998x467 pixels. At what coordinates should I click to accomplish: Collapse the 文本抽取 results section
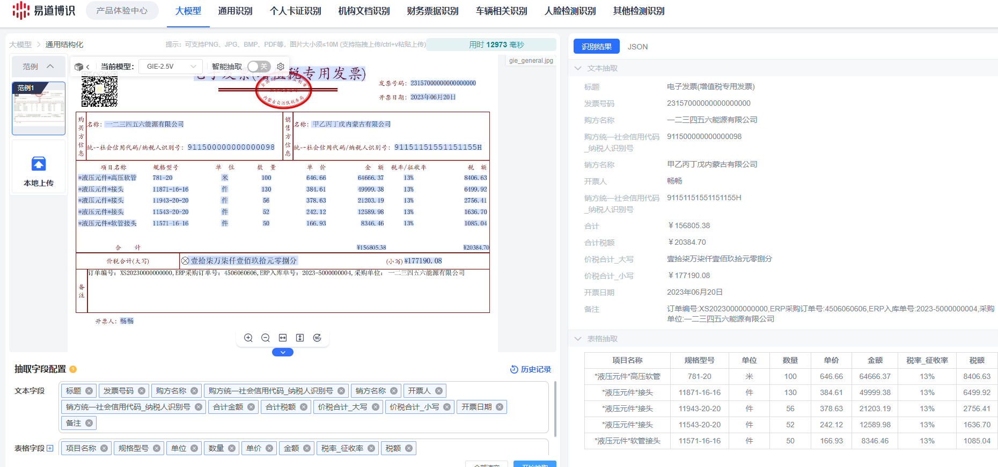(578, 68)
